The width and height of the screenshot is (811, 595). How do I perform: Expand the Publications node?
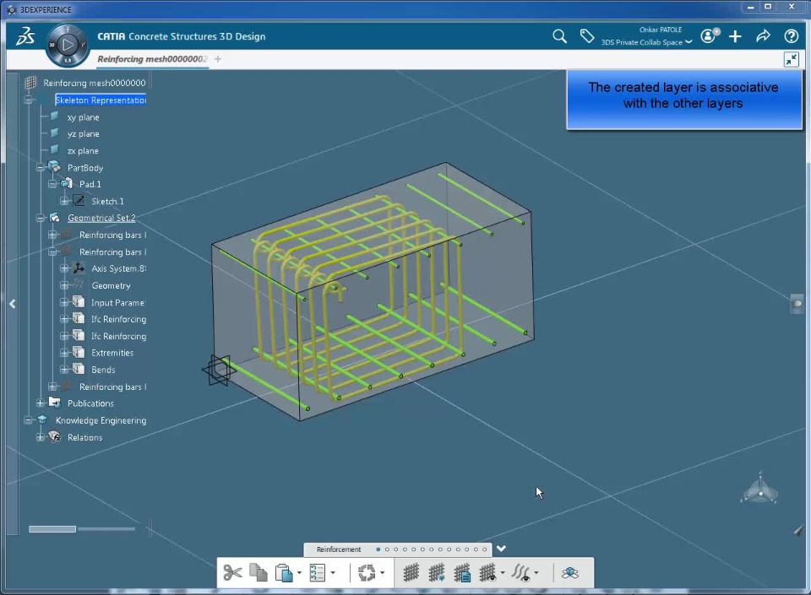click(41, 403)
